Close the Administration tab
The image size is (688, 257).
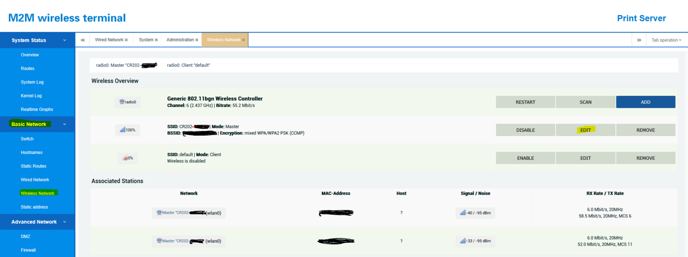[197, 40]
